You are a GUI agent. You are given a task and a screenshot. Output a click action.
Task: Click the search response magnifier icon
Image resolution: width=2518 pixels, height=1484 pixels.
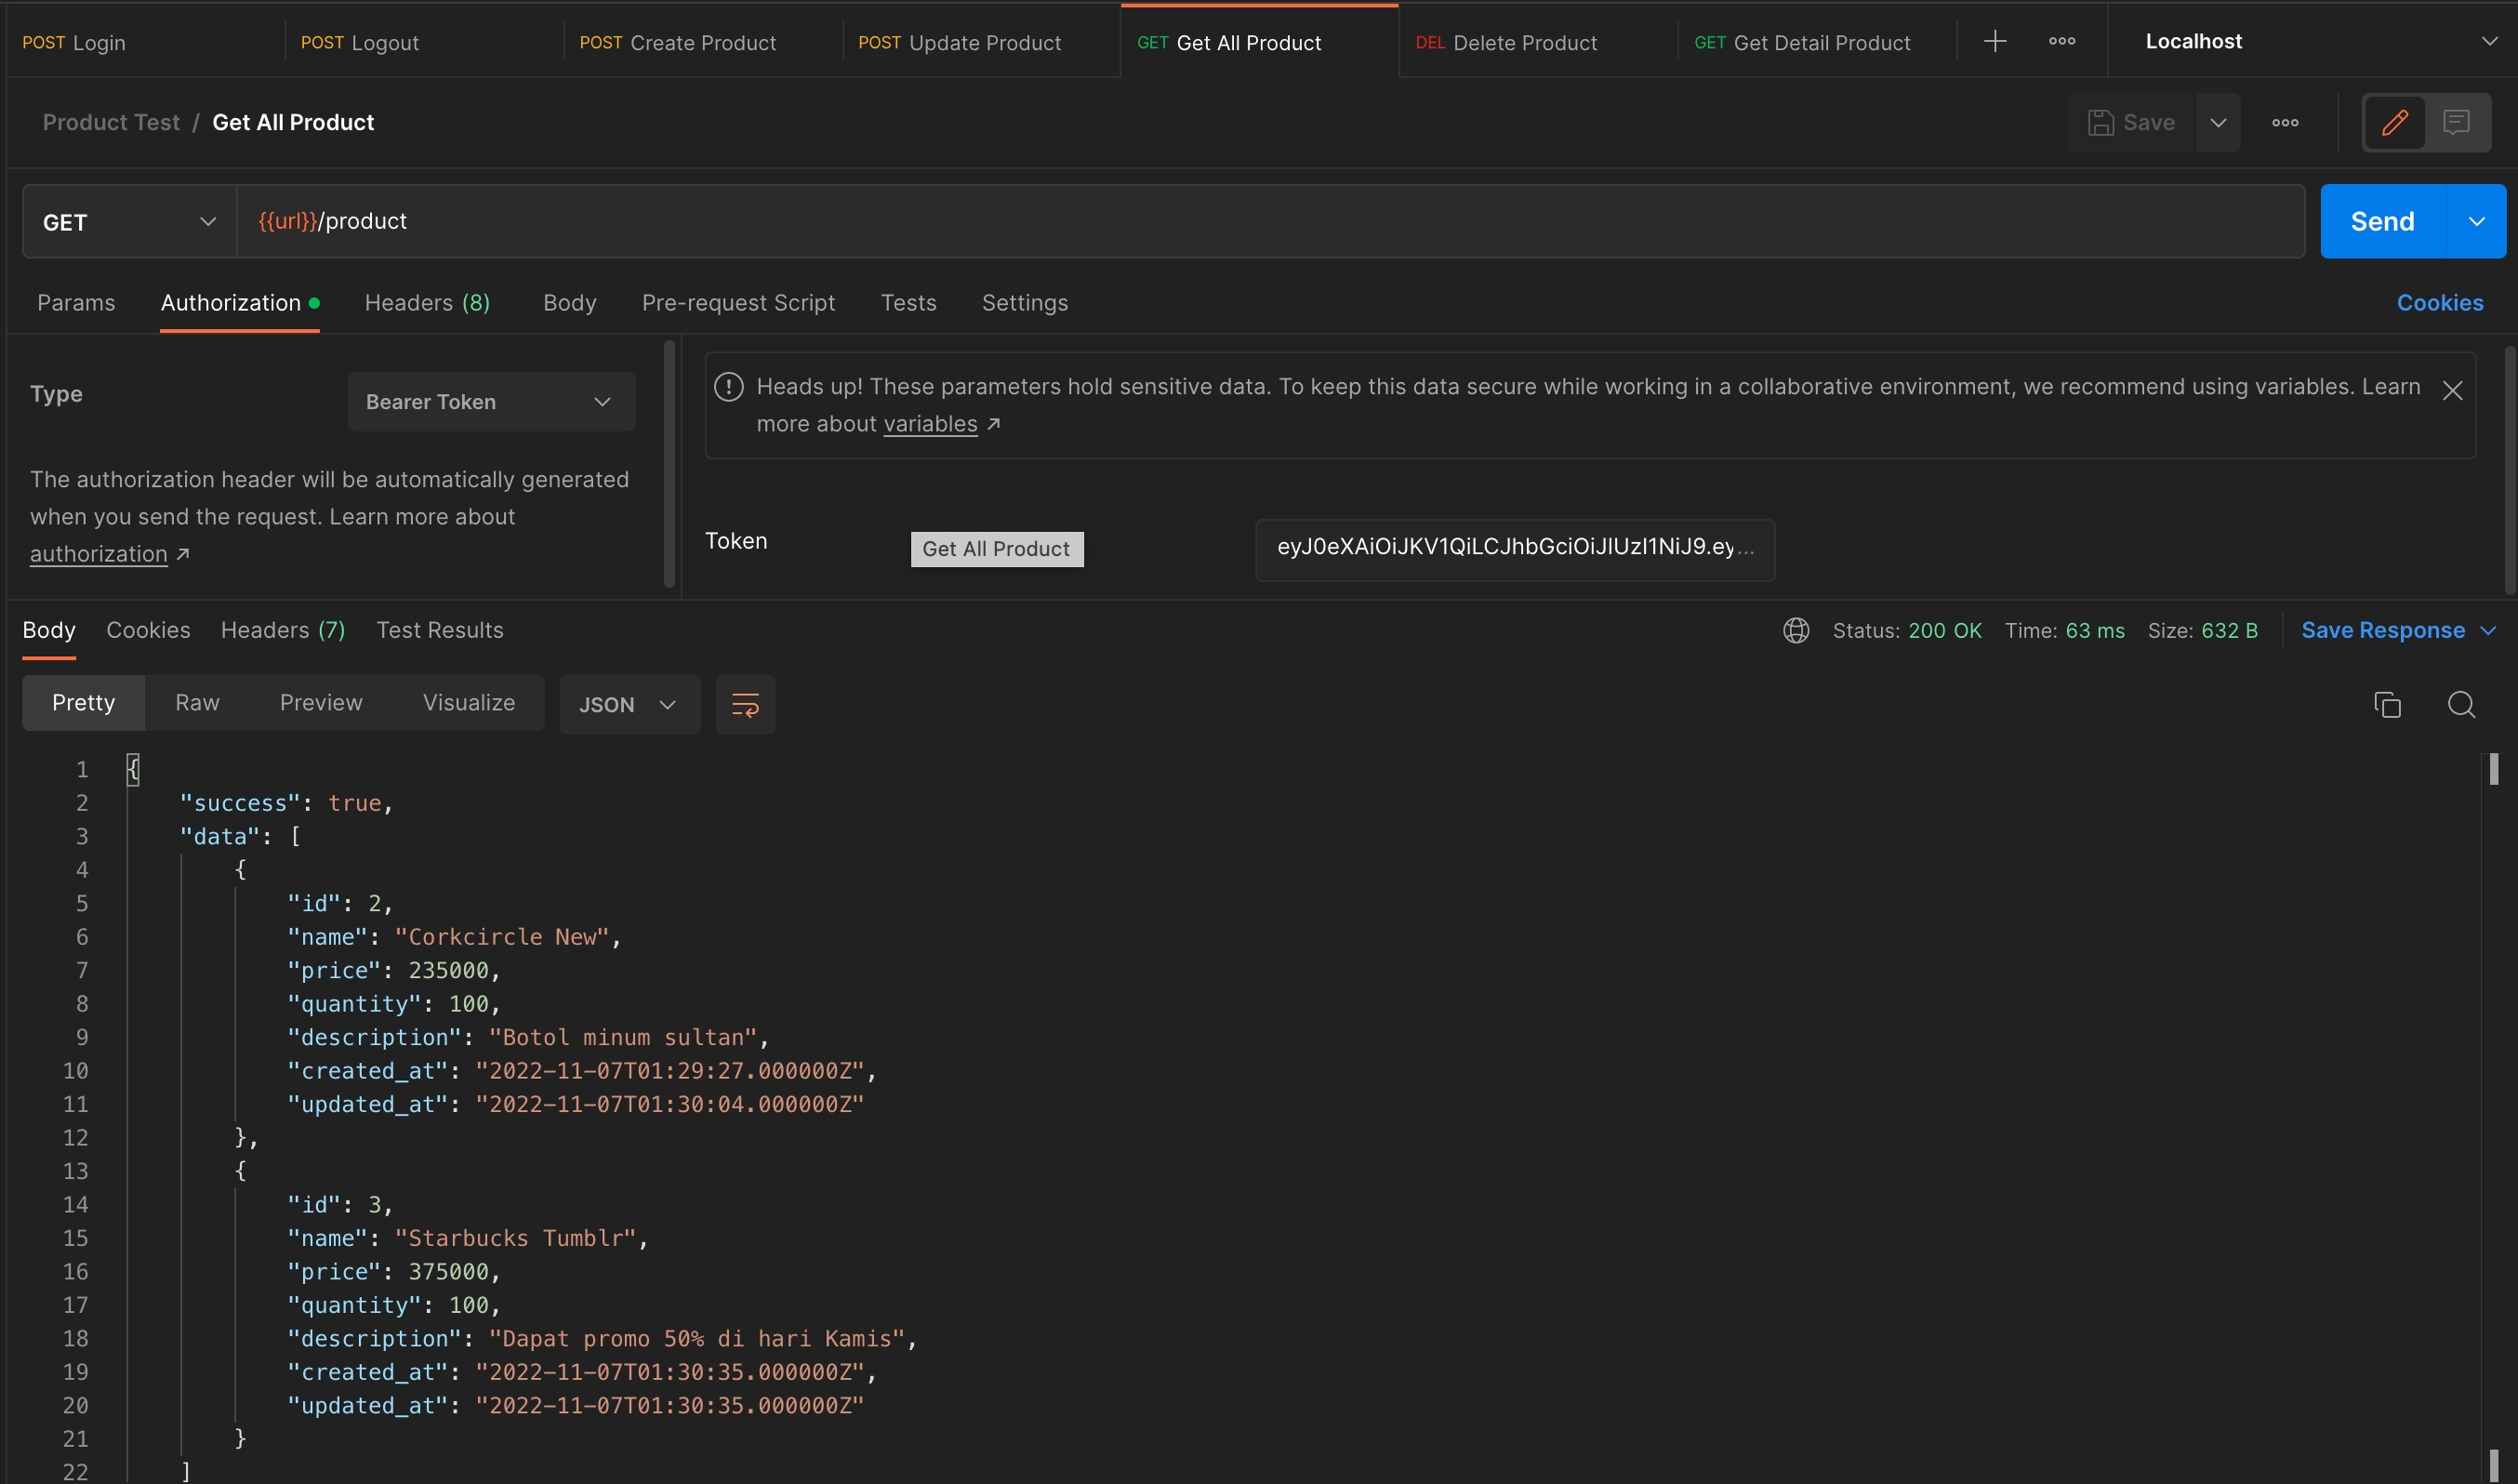pos(2460,705)
